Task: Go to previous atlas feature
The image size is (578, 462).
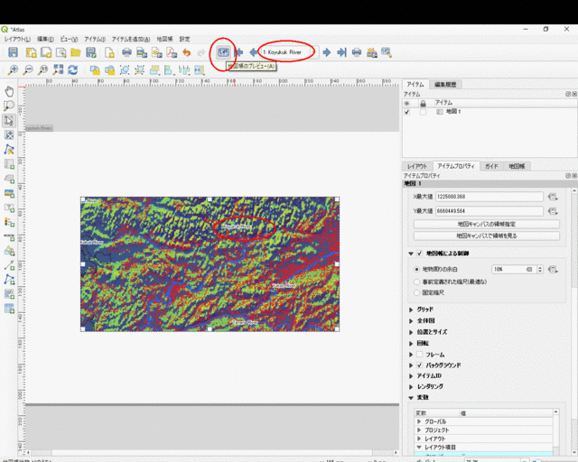Action: point(254,52)
